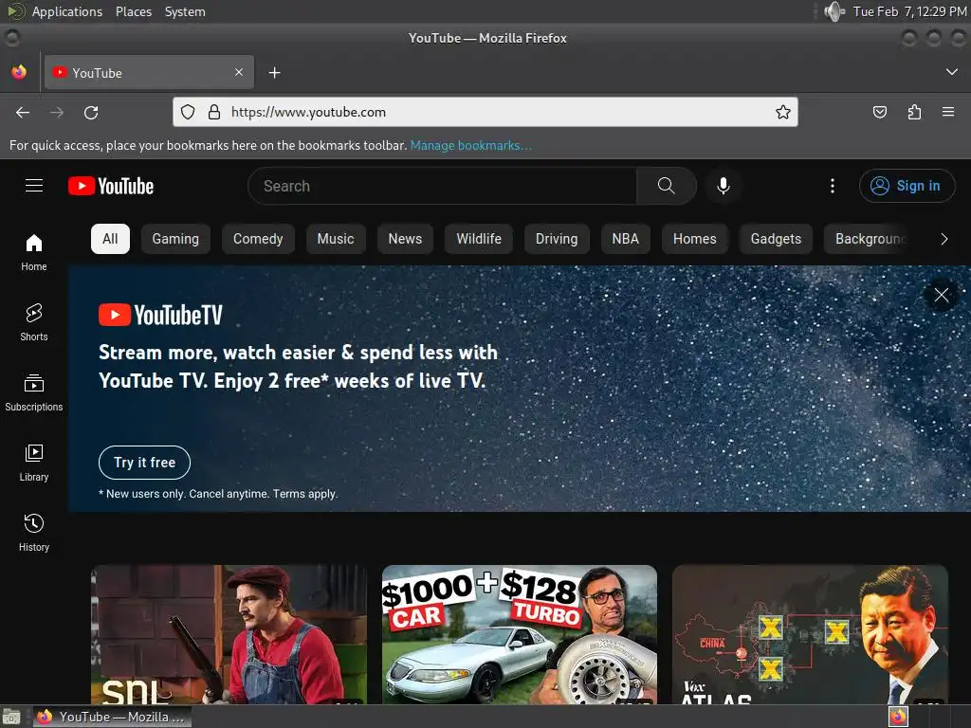This screenshot has width=971, height=728.
Task: Click the browser address bar
Action: coord(485,112)
